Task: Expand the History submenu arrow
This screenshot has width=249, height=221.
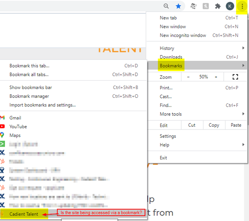Action: click(243, 48)
